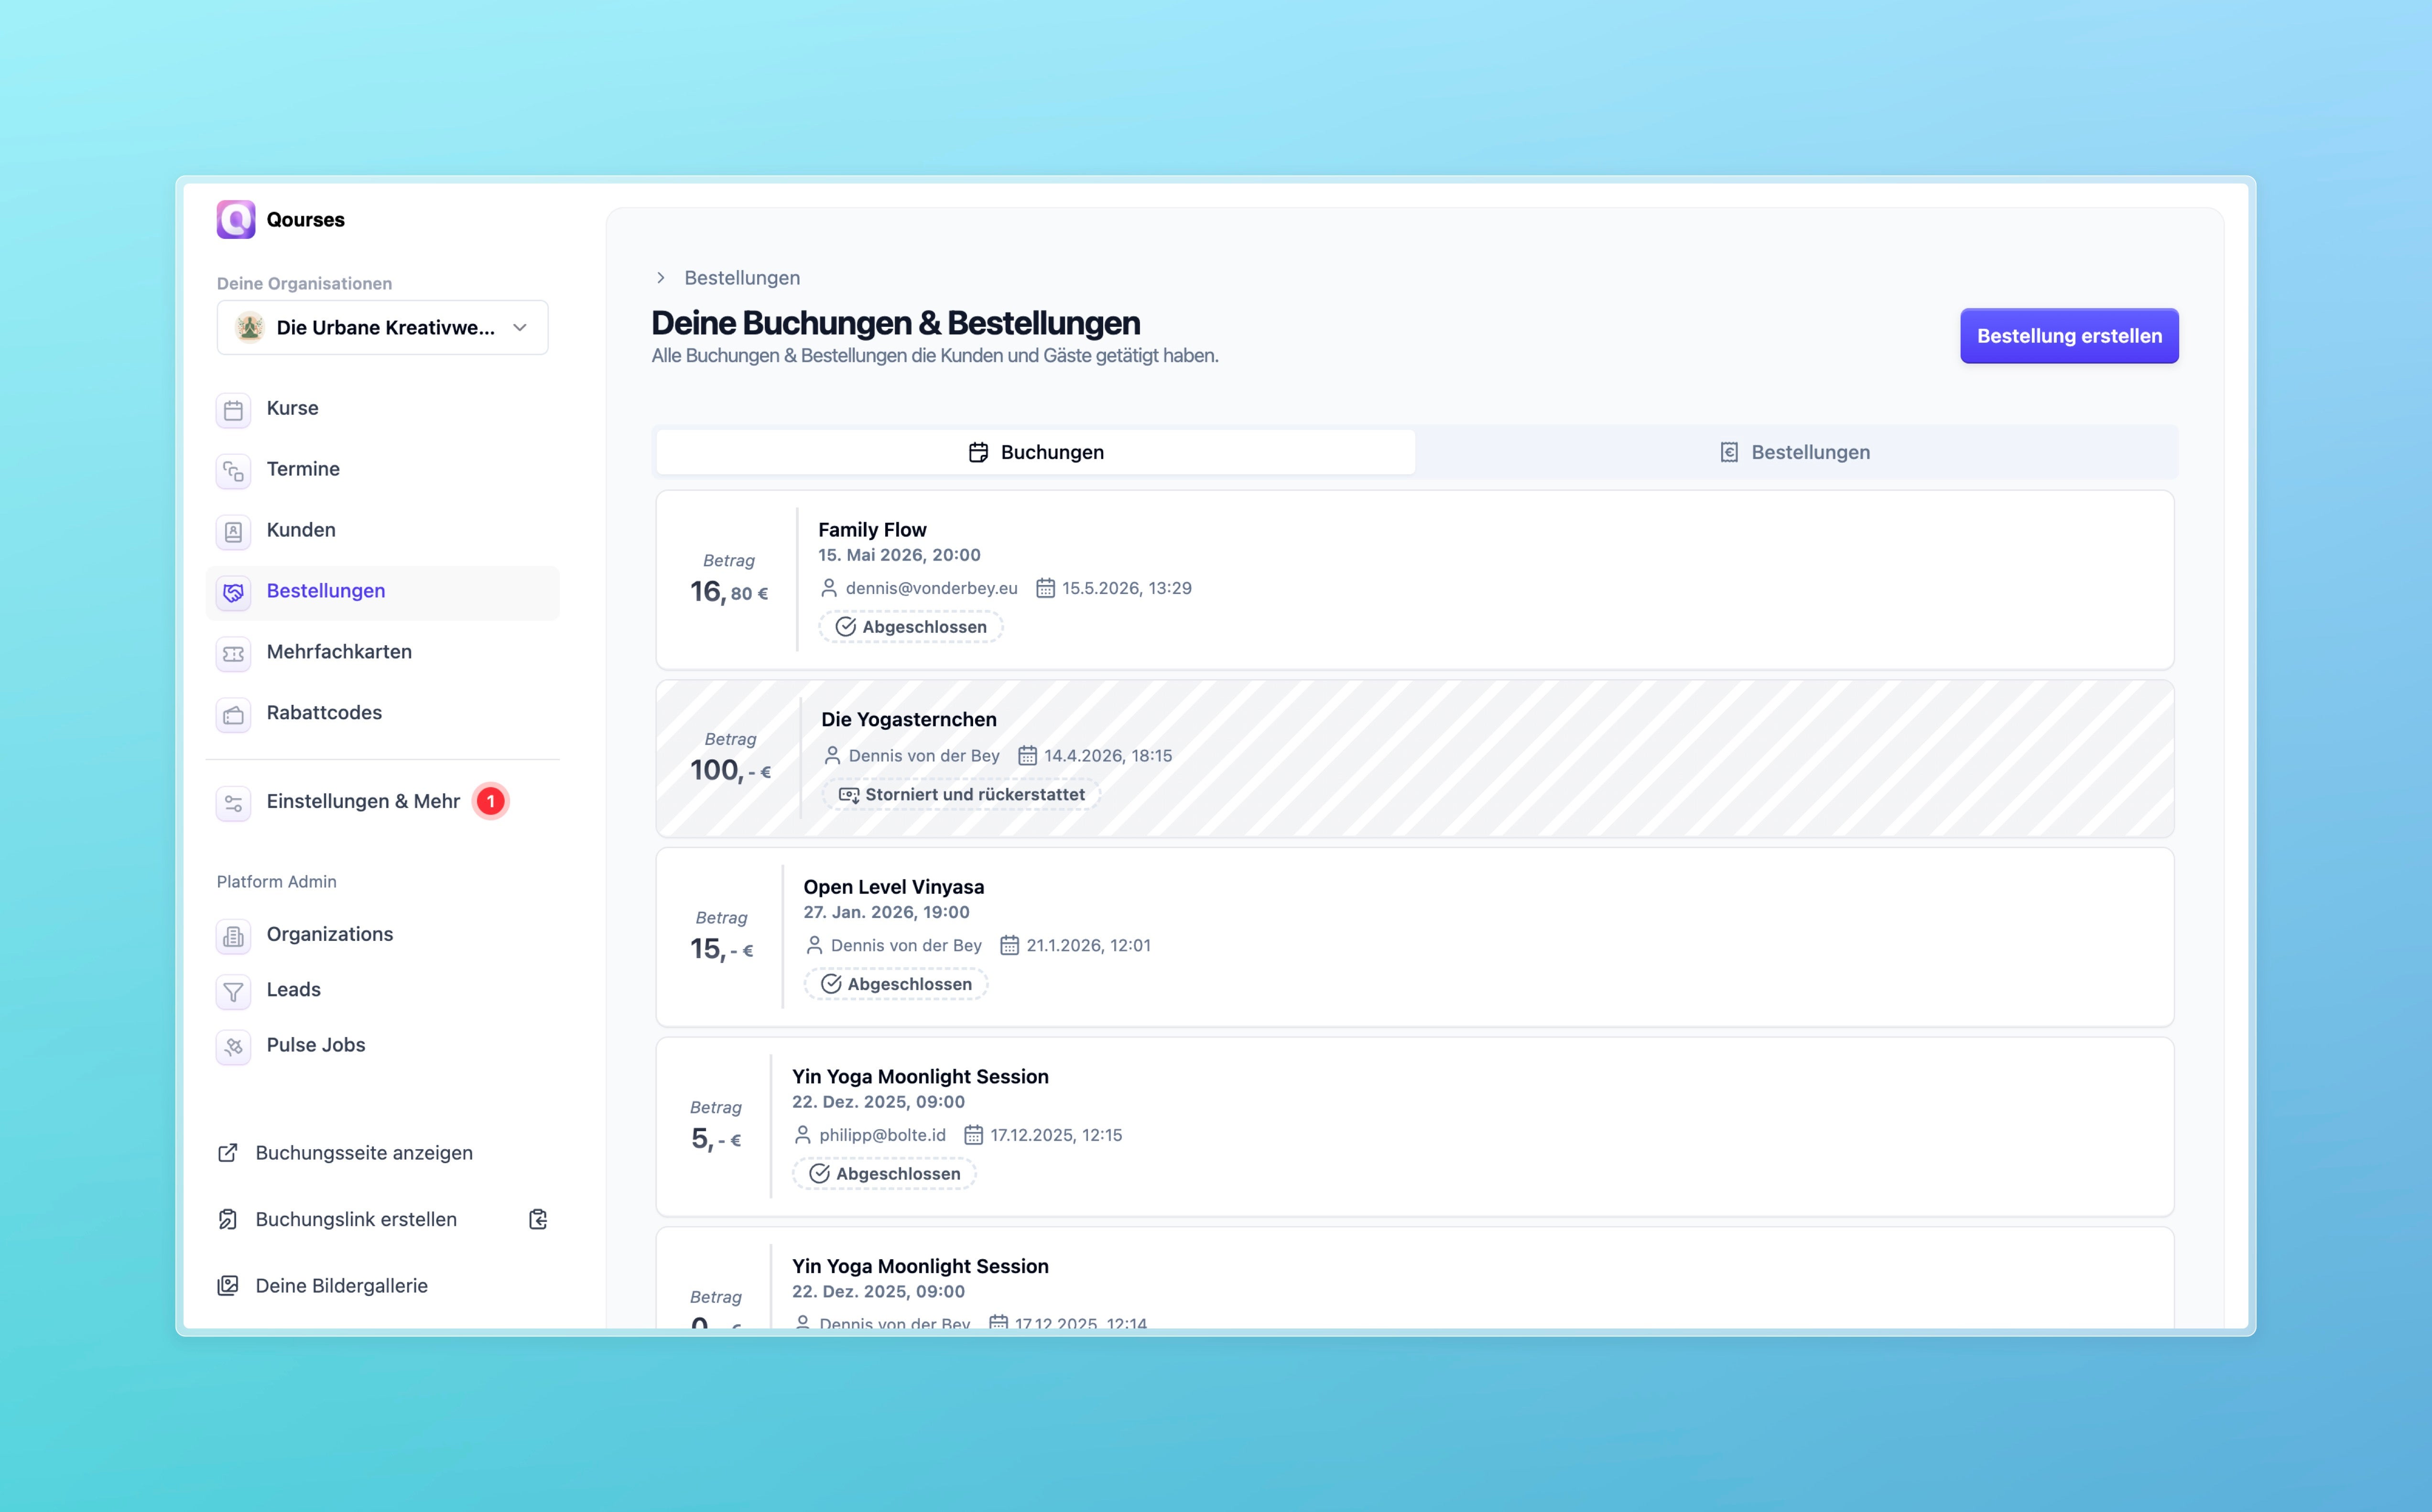Click the Qourses logo icon
The image size is (2432, 1512).
tap(236, 219)
